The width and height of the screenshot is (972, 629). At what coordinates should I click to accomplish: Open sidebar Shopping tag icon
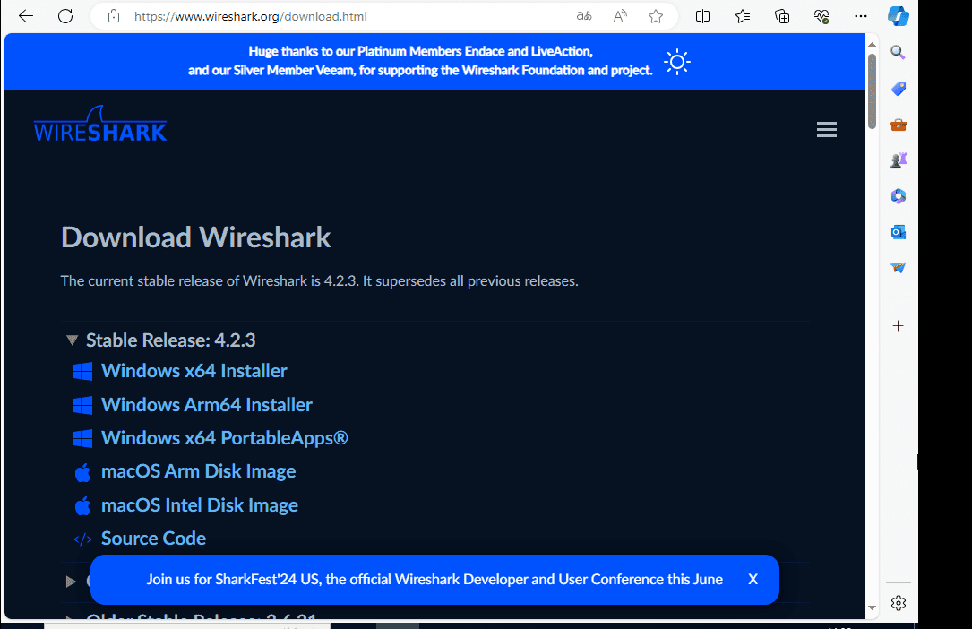coord(899,89)
